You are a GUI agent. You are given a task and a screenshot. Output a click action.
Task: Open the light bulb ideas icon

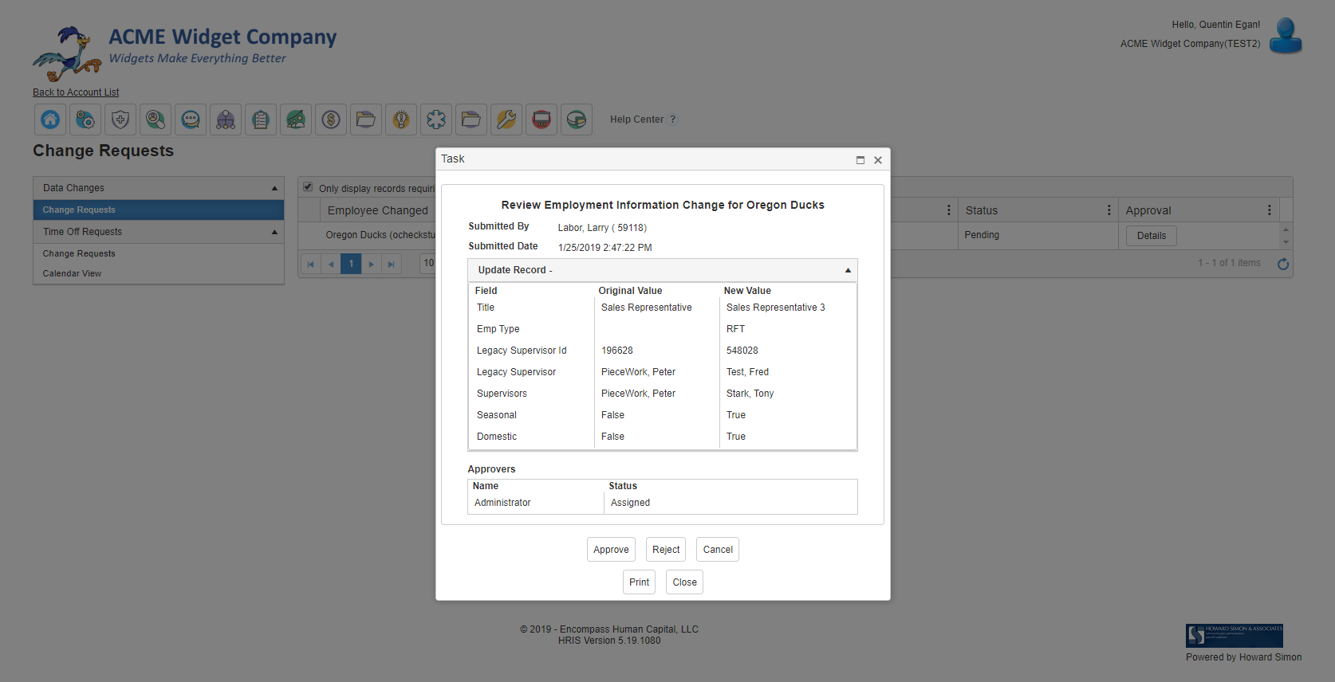point(401,120)
